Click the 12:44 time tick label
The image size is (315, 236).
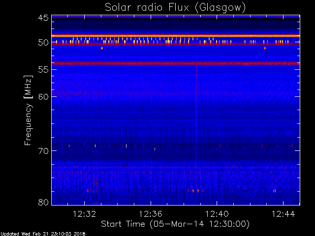coord(283,214)
